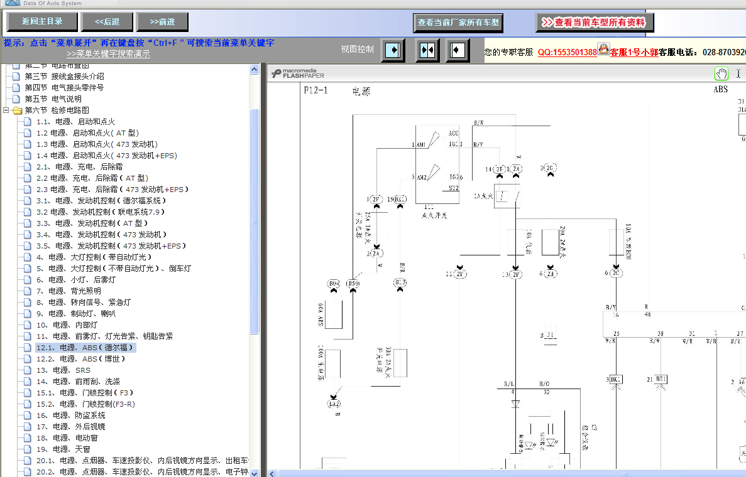Click view control left-arrow panel icon
The image size is (746, 477).
click(x=458, y=50)
